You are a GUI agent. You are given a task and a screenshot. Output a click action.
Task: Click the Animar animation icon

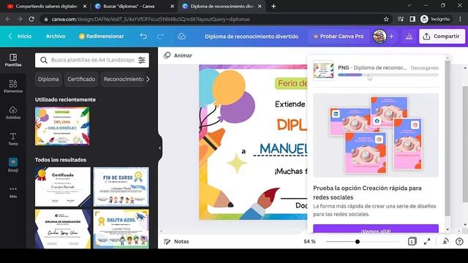(x=167, y=56)
